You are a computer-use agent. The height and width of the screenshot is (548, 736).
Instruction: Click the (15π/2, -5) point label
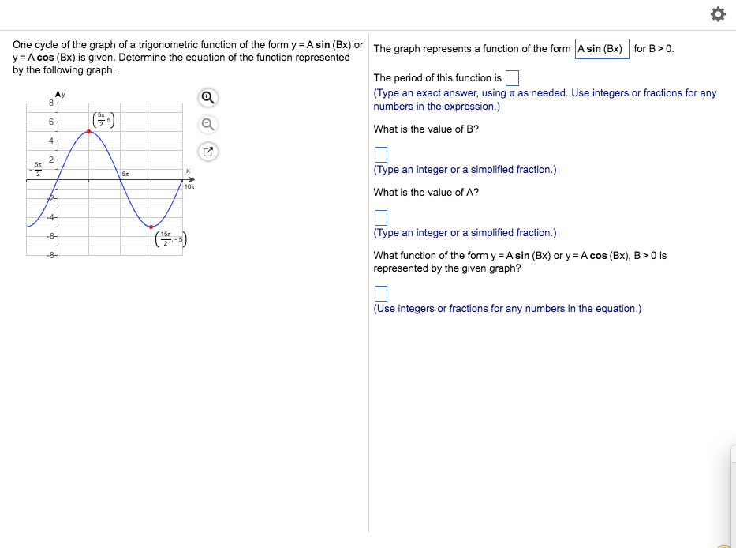[170, 238]
